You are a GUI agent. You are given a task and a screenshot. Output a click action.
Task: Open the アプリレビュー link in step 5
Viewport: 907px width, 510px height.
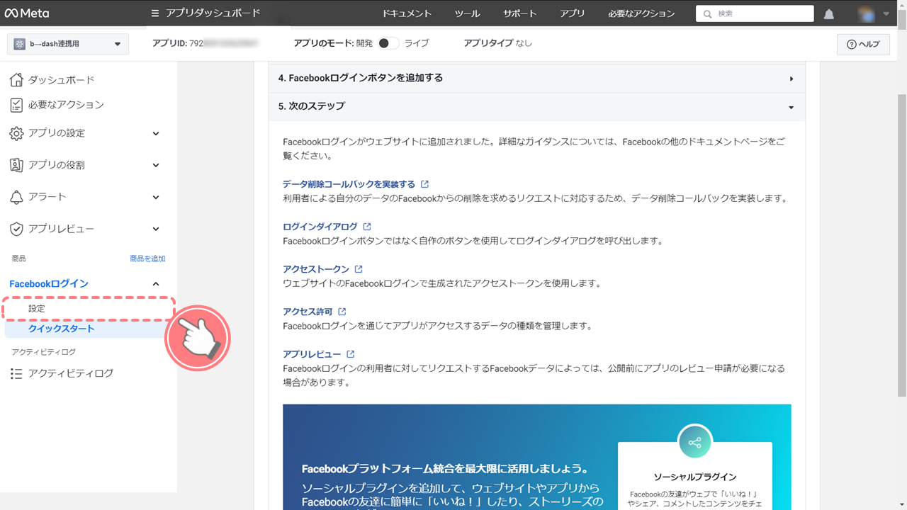(x=312, y=354)
